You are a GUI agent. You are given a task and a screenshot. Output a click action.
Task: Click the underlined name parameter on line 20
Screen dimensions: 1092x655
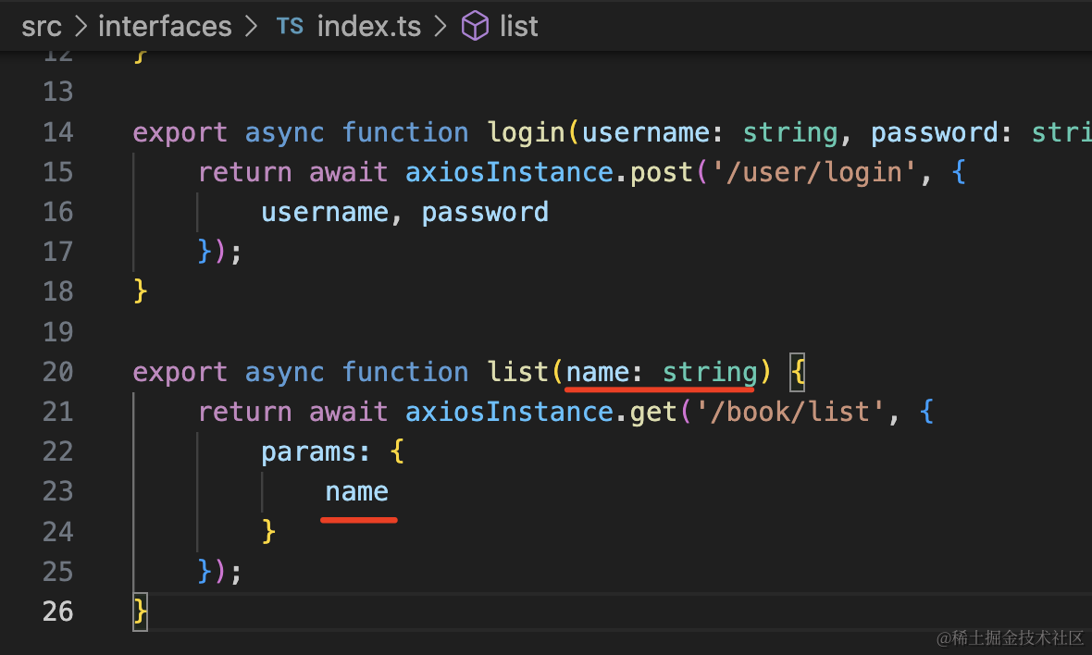coord(598,372)
